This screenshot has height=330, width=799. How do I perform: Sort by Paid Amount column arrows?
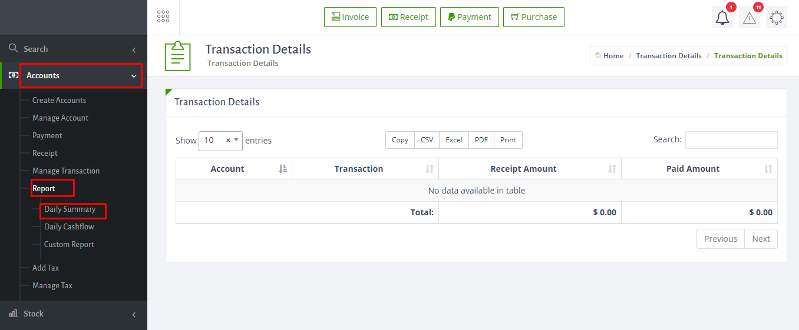tap(768, 169)
